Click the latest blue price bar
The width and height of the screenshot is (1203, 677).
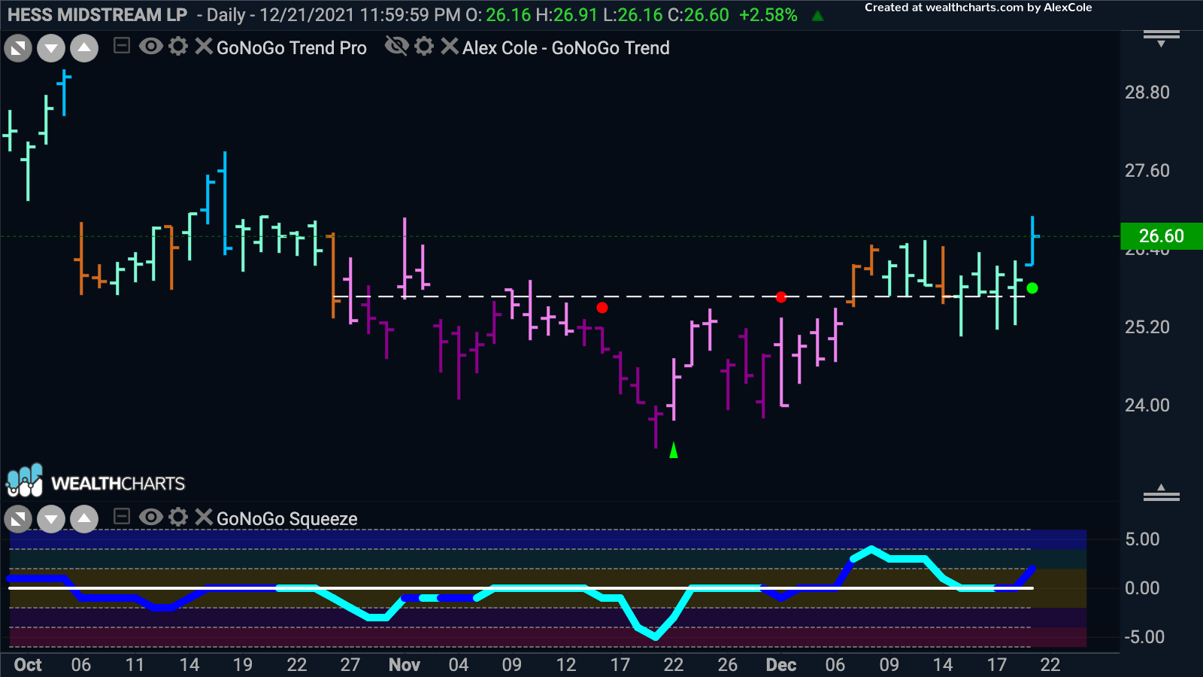[1032, 241]
